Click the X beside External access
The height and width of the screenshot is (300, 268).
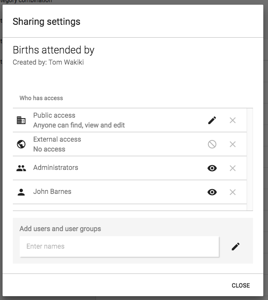tap(232, 144)
